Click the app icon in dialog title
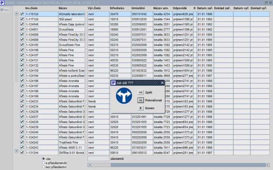The height and width of the screenshot is (170, 273). [x=113, y=83]
